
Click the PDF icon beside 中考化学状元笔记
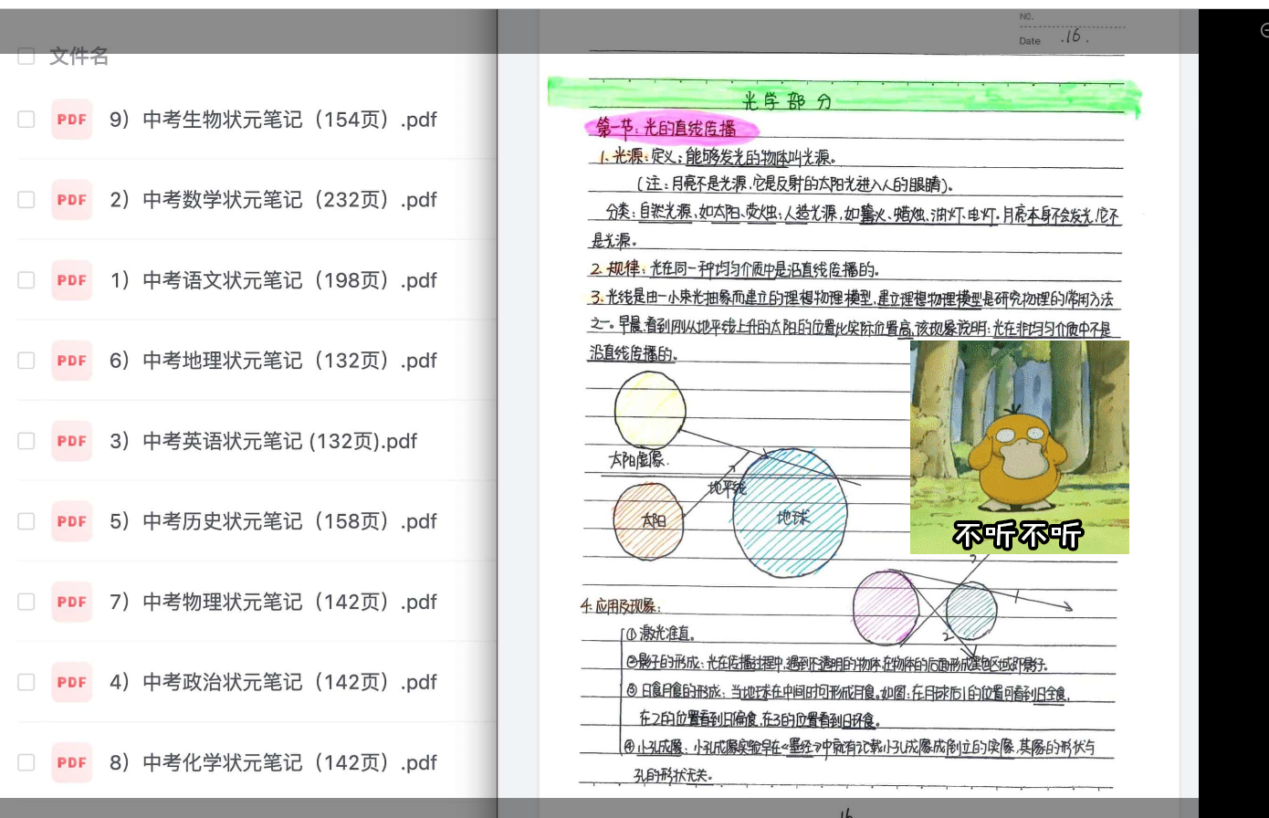71,762
